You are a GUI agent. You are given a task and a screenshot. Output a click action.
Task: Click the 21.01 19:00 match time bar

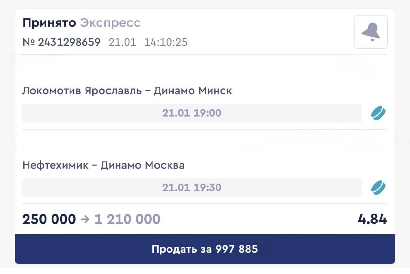point(192,113)
